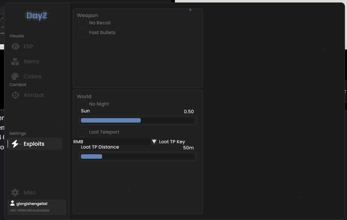Open Colors via the palette icon
Viewport: 347px width, 220px height.
pos(15,76)
